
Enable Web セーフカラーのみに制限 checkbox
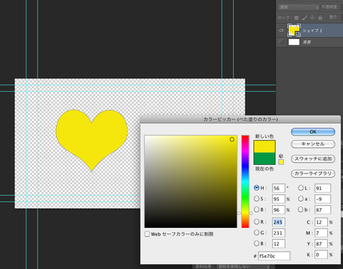click(x=147, y=234)
